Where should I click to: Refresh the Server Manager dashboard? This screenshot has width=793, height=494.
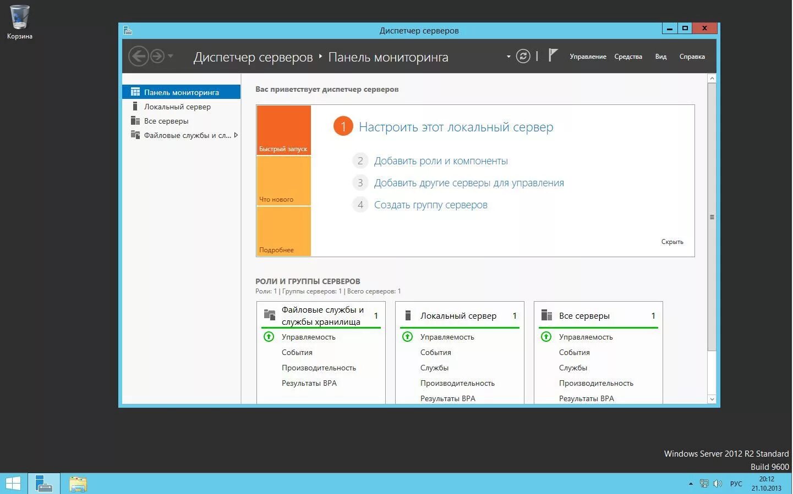coord(523,56)
